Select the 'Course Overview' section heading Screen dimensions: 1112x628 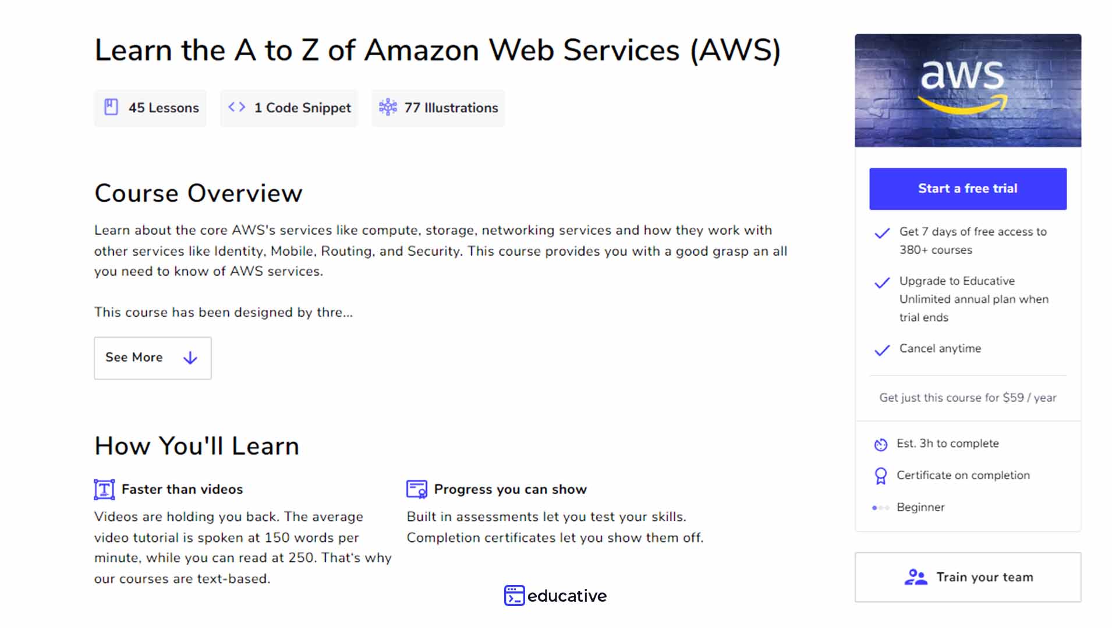198,193
